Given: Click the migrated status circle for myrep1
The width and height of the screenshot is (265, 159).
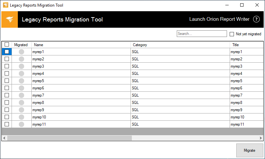Looking at the screenshot, I should tap(21, 52).
